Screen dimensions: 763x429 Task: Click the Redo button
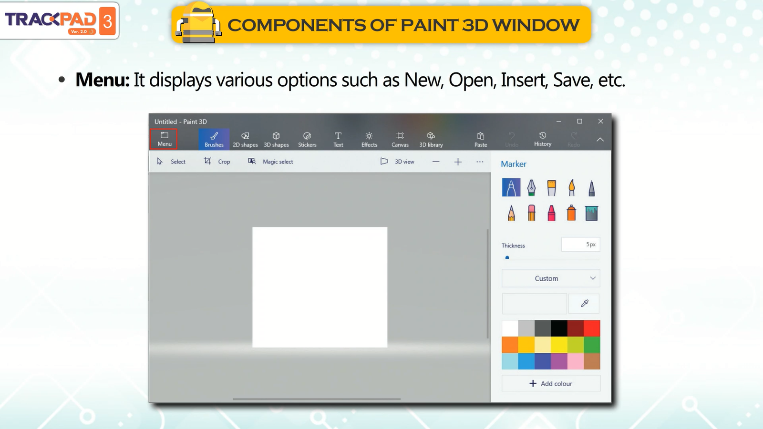tap(574, 139)
